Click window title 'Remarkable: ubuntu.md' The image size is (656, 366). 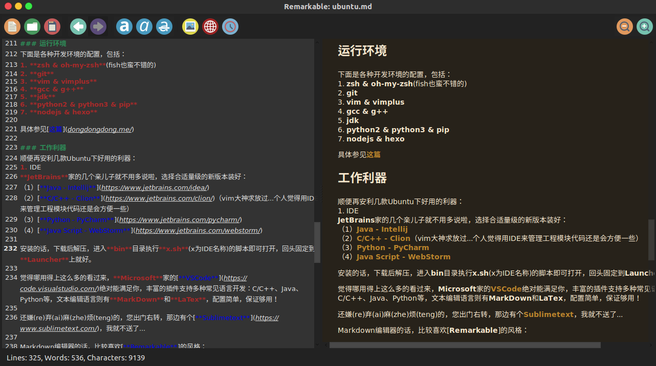pyautogui.click(x=328, y=7)
